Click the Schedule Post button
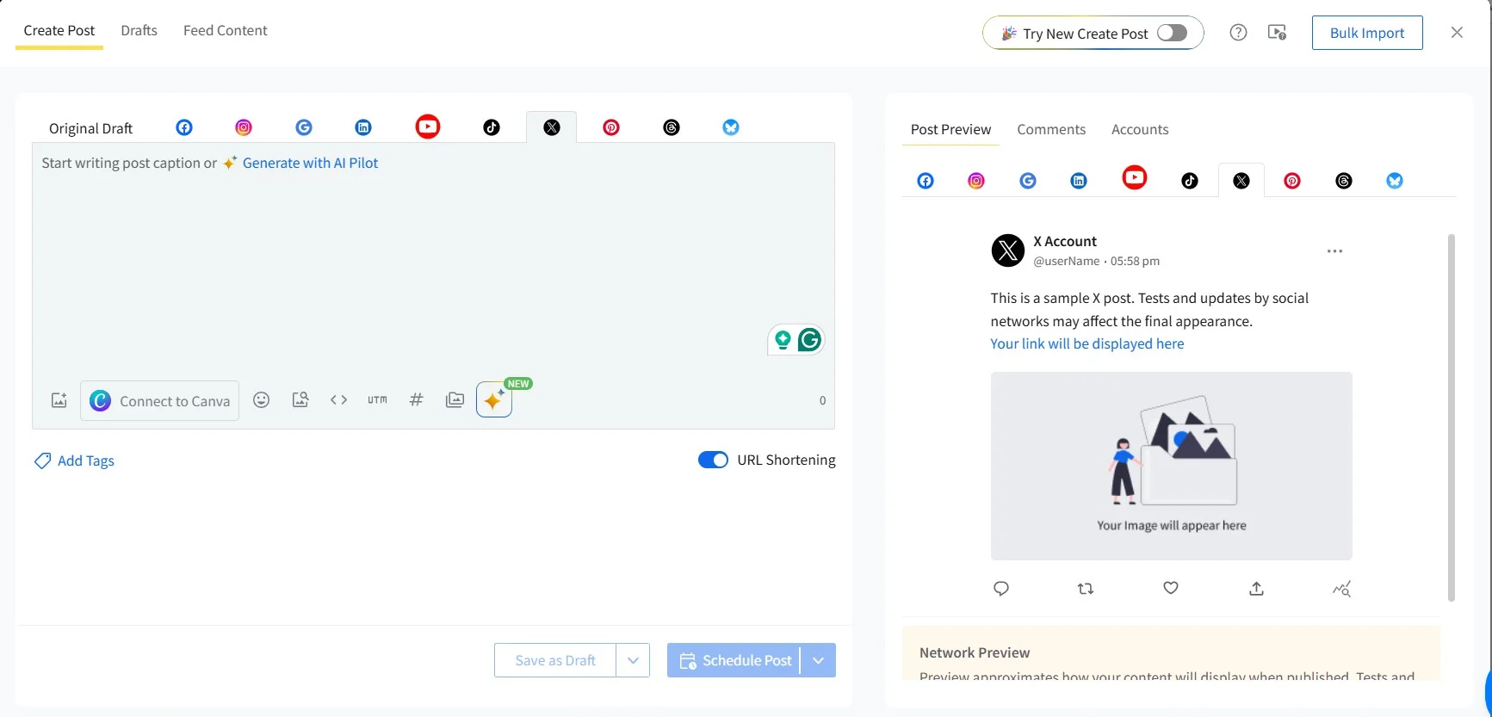This screenshot has width=1492, height=717. [x=734, y=660]
